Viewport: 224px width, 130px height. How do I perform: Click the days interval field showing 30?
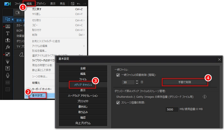[x=128, y=82]
